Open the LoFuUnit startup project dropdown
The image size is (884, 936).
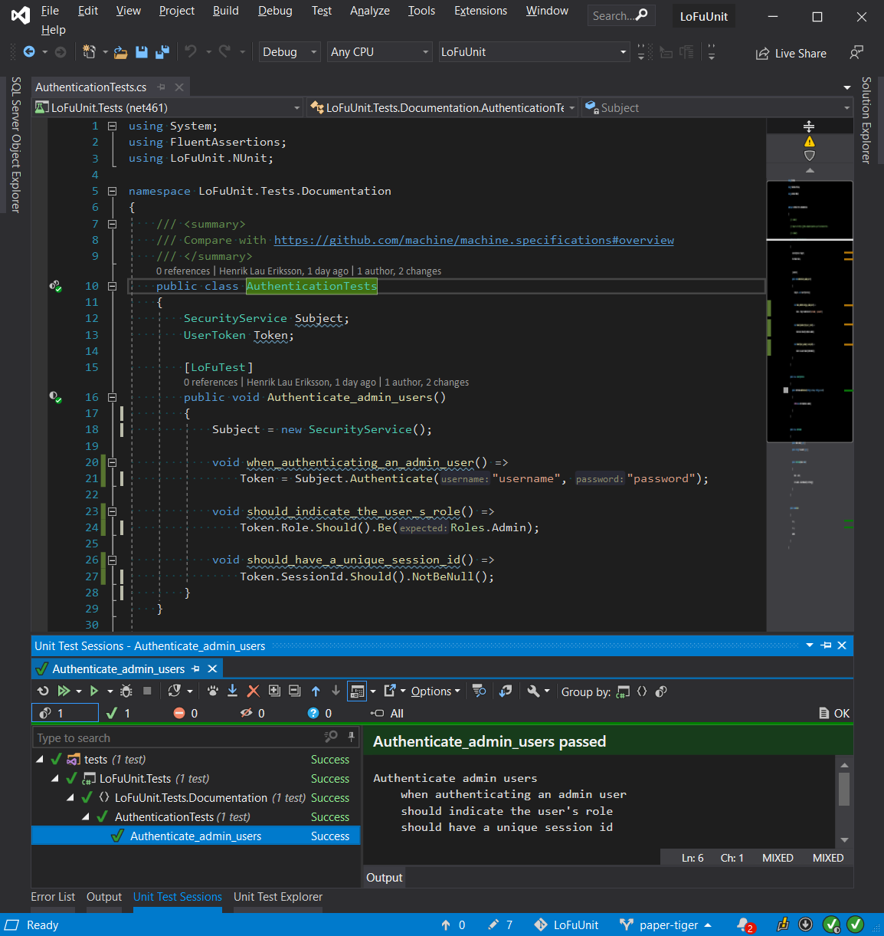point(535,52)
